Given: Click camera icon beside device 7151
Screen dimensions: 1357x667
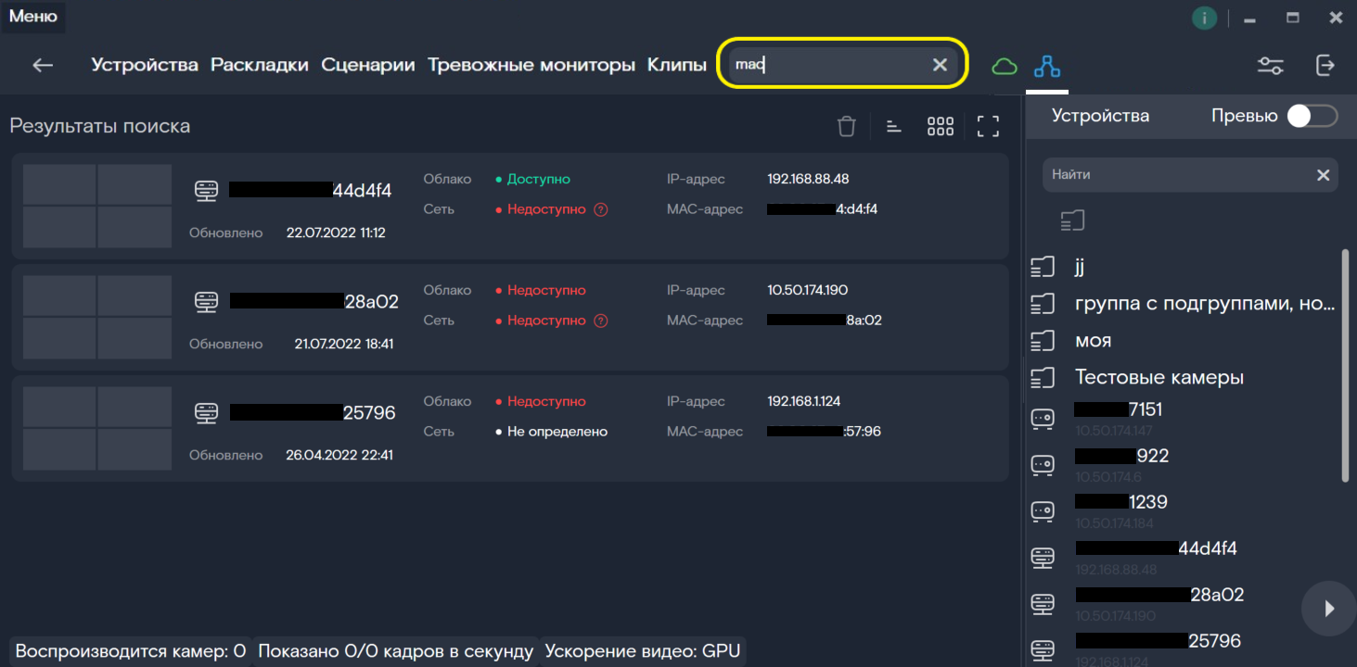Looking at the screenshot, I should (x=1043, y=419).
